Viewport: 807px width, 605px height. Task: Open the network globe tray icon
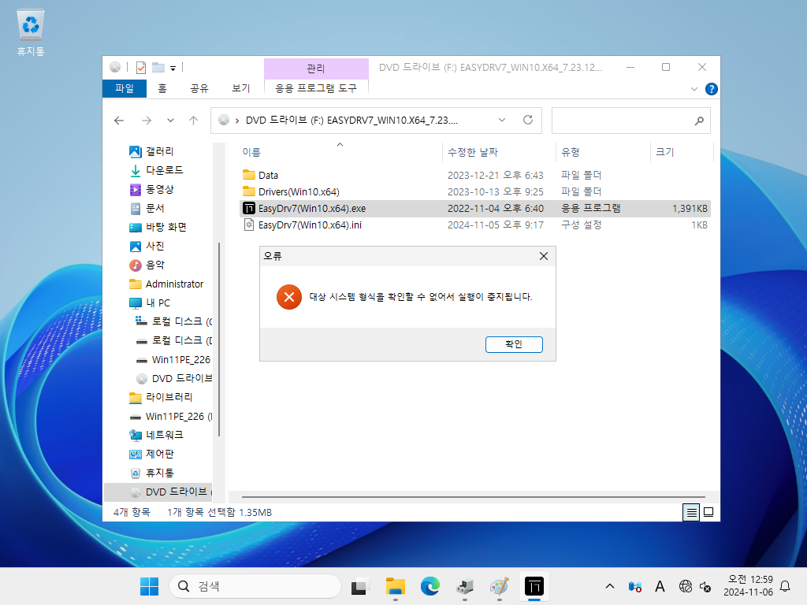coord(685,586)
